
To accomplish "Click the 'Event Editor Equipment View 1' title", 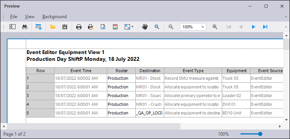I will 66,52.
